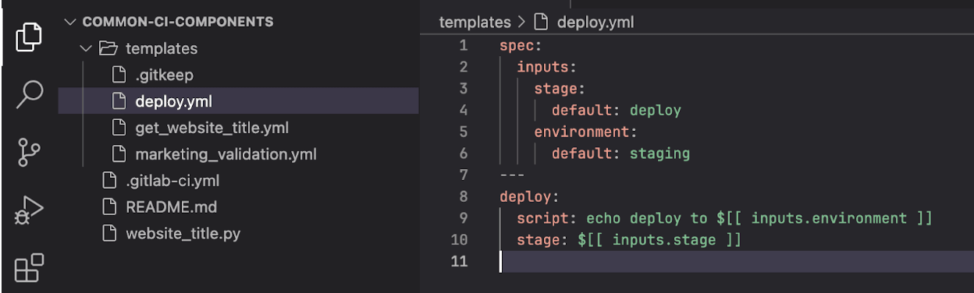Click the file icon beside .gitkeep
The height and width of the screenshot is (293, 974).
pos(119,76)
